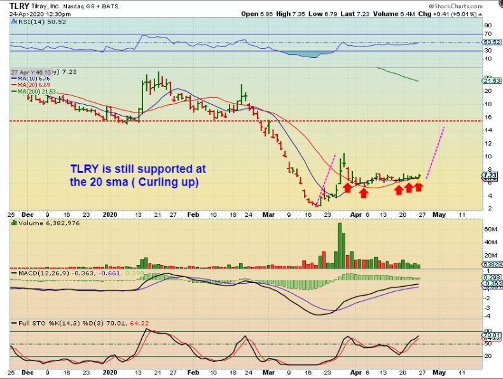Click the 0.298 MACD histogram tag on axis
503x379 pixels.
pyautogui.click(x=492, y=277)
